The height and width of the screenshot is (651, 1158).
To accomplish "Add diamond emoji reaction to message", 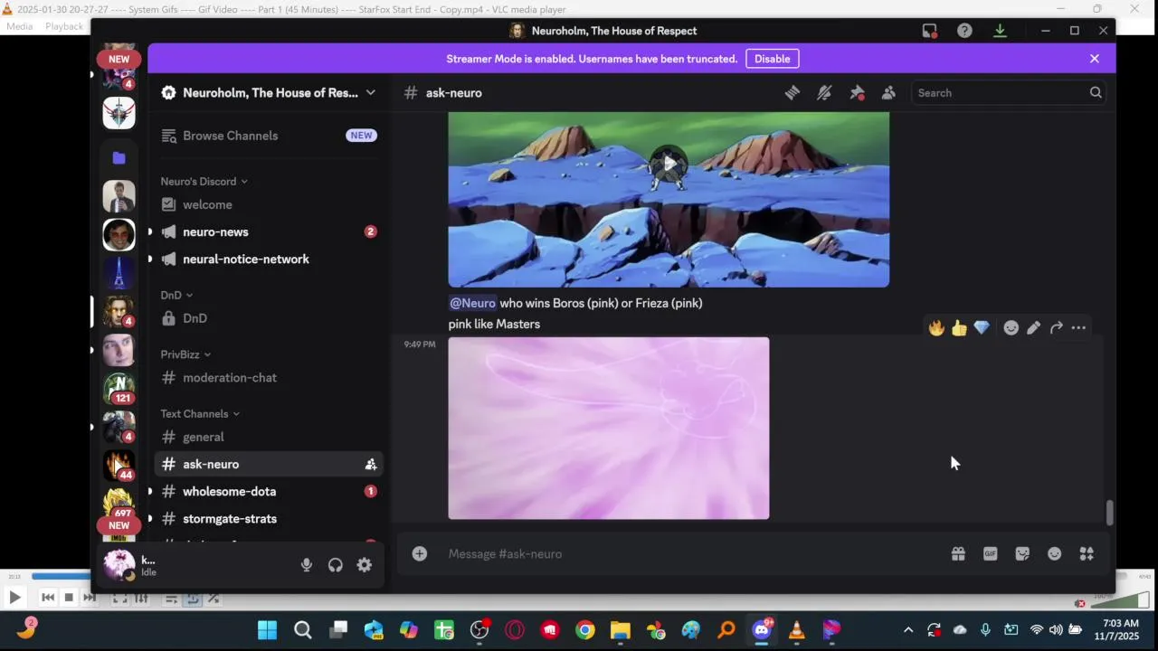I will 982,327.
